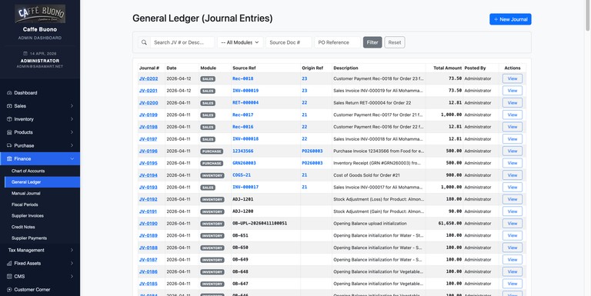View journal entry JV-0202
This screenshot has height=296, width=591.
coord(513,78)
